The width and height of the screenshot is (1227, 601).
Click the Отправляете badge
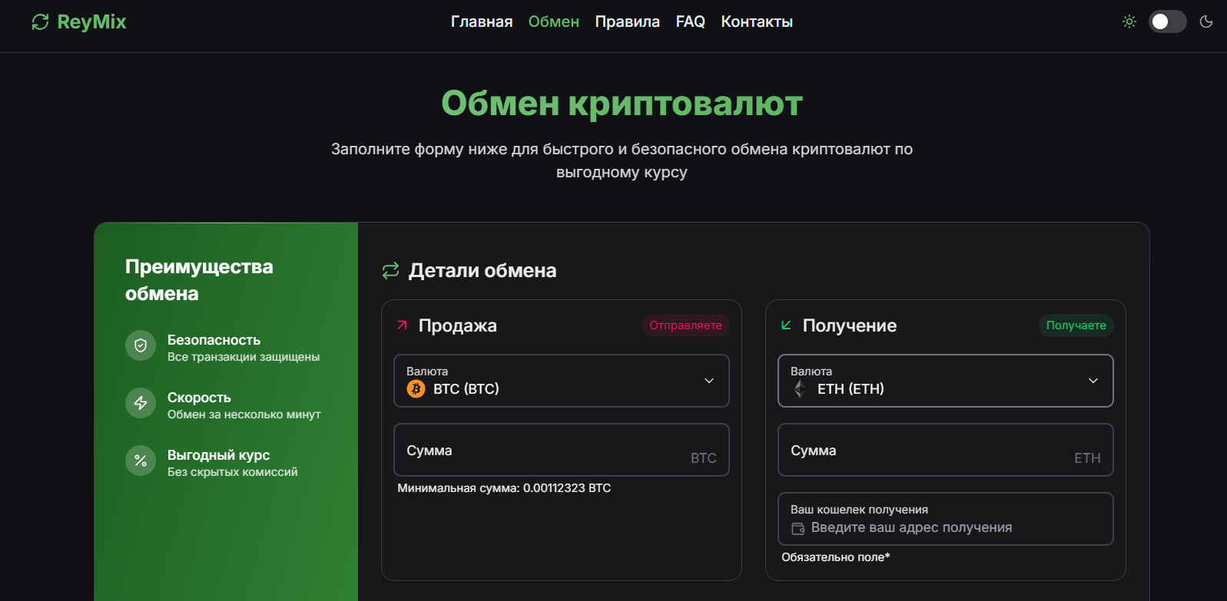click(x=686, y=325)
